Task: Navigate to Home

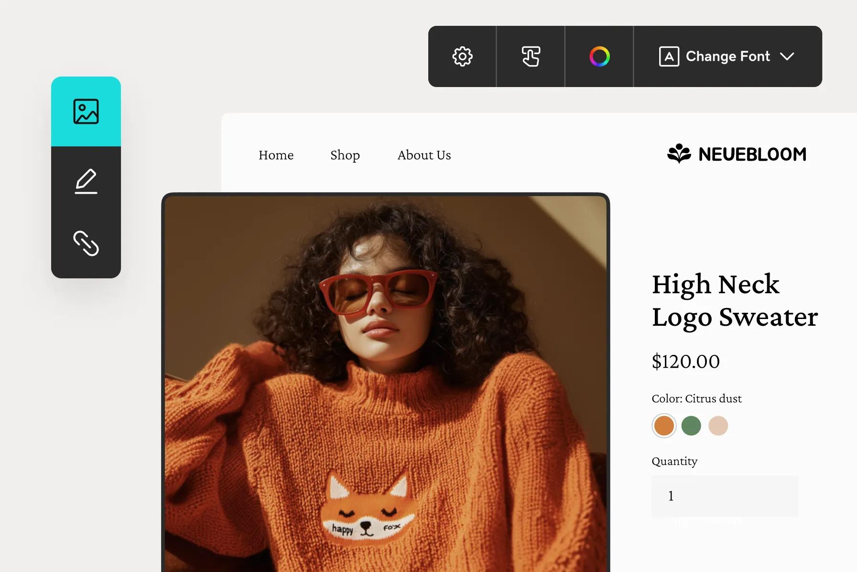Action: pyautogui.click(x=276, y=155)
